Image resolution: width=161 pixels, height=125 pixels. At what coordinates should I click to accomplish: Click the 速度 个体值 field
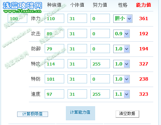coord(77,94)
